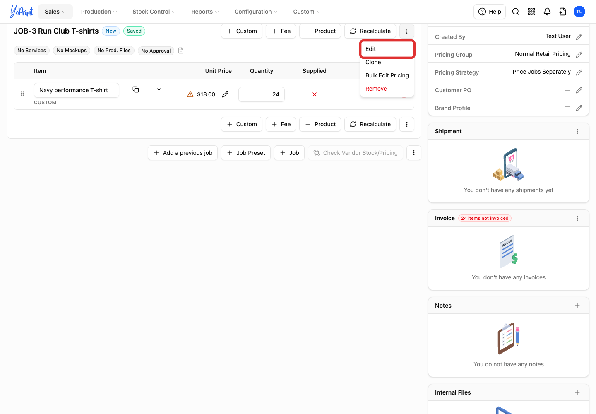596x414 pixels.
Task: Click the YoPrint logo
Action: click(22, 11)
